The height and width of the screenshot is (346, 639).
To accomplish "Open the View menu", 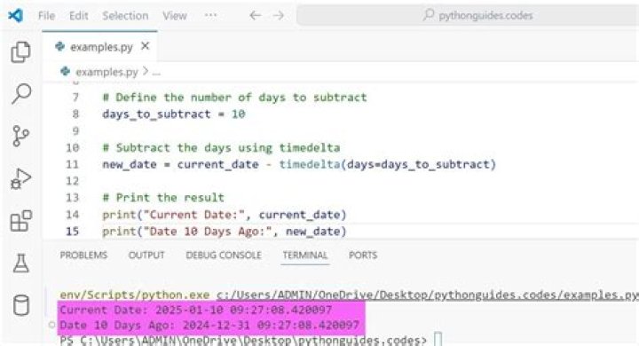I will point(175,15).
